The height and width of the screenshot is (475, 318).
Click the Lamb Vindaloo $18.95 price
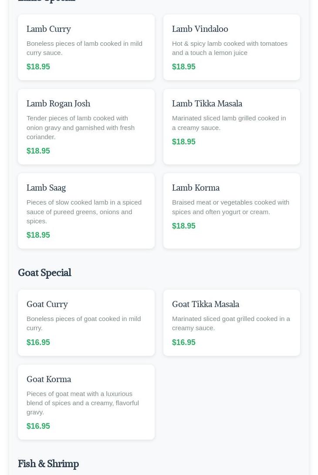point(184,67)
